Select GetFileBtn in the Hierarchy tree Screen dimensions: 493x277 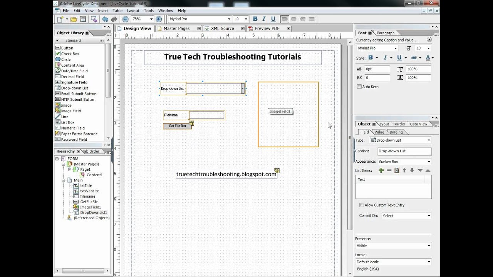(x=89, y=202)
